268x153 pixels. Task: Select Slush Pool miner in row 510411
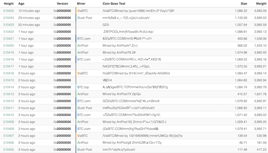pyautogui.click(x=85, y=108)
